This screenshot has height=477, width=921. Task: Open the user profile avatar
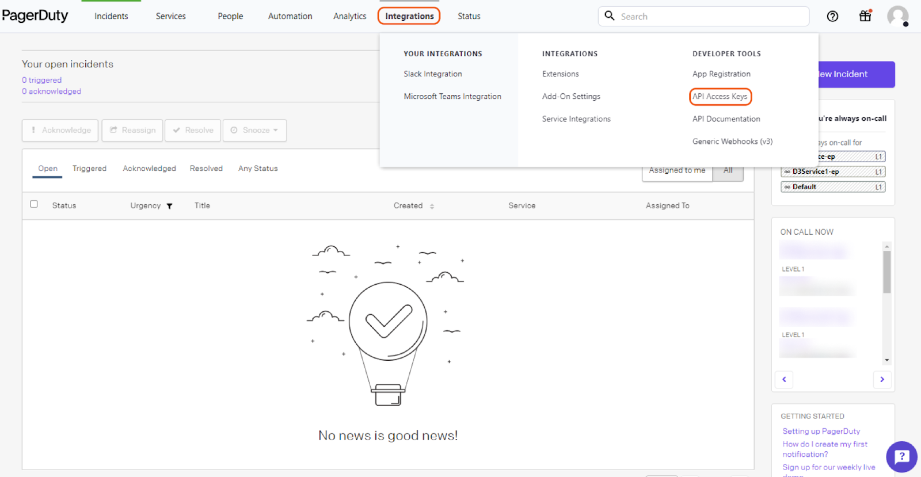pyautogui.click(x=897, y=16)
